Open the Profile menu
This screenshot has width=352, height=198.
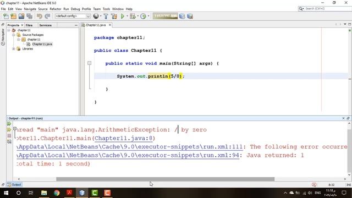point(86,9)
